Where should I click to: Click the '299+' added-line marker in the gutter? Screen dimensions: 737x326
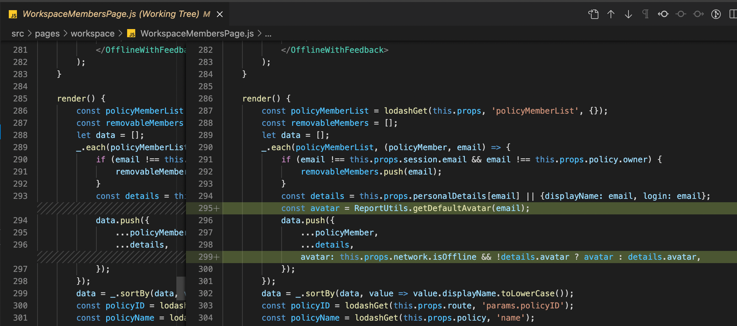point(209,257)
